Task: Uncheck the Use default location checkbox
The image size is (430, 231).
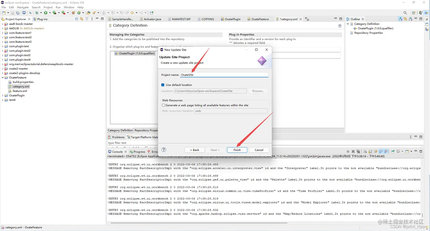Action: click(x=163, y=85)
